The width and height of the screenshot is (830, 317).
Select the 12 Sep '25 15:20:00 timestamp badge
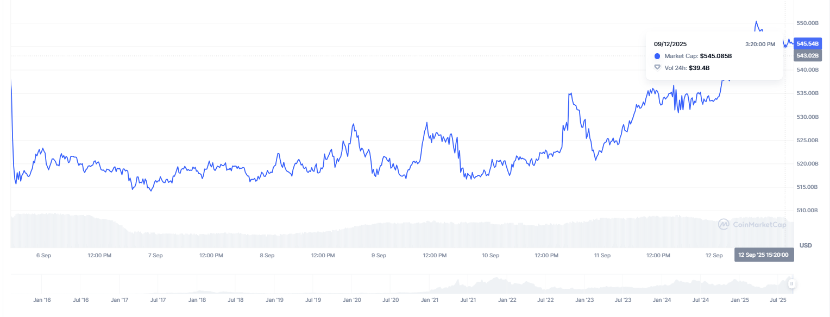(x=764, y=253)
